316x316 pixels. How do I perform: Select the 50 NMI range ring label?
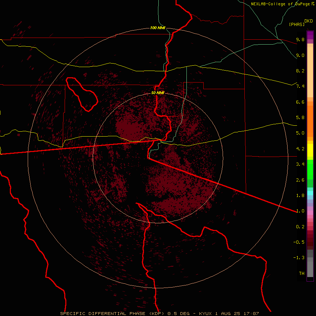point(158,93)
